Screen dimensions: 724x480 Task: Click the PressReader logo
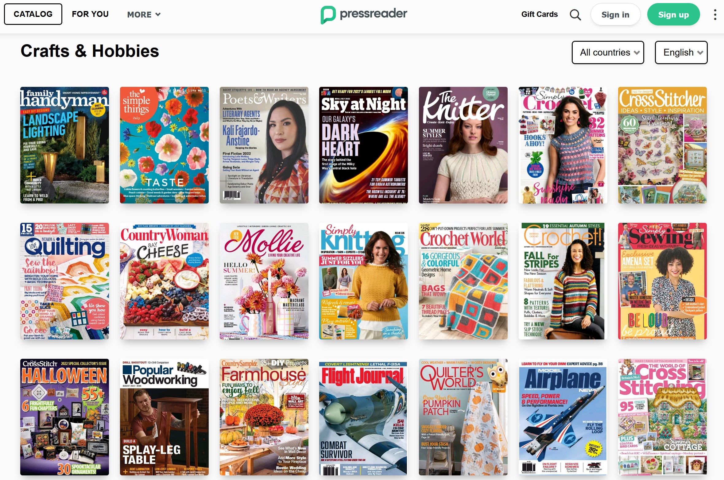(364, 14)
